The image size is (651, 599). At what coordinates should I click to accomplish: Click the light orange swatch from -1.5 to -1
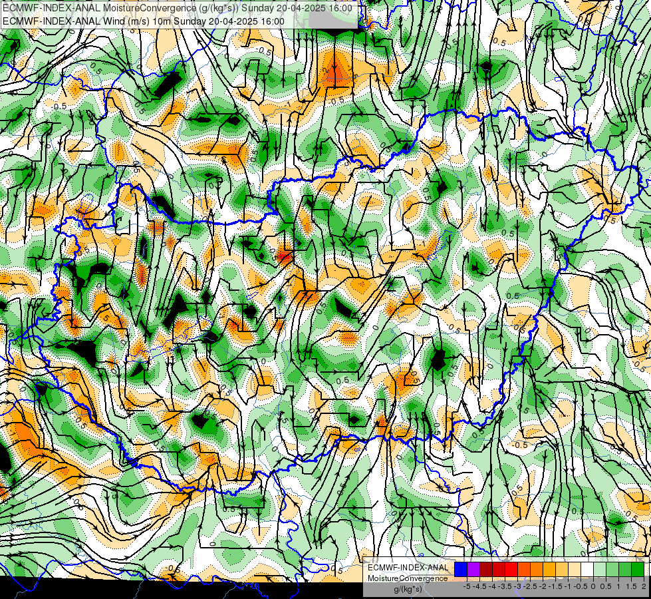tap(562, 569)
